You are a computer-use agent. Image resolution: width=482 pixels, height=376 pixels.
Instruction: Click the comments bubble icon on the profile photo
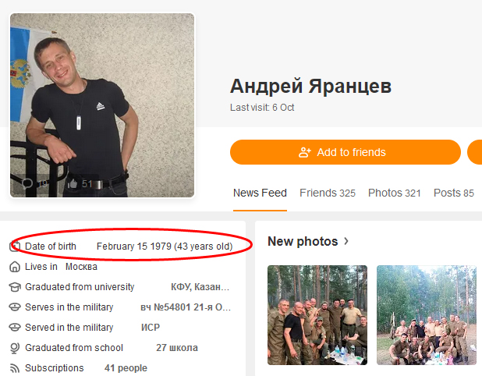coord(27,183)
